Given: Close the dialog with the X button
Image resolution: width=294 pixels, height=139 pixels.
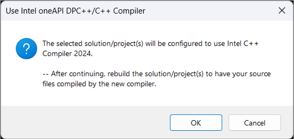Looking at the screenshot, I should (x=282, y=11).
